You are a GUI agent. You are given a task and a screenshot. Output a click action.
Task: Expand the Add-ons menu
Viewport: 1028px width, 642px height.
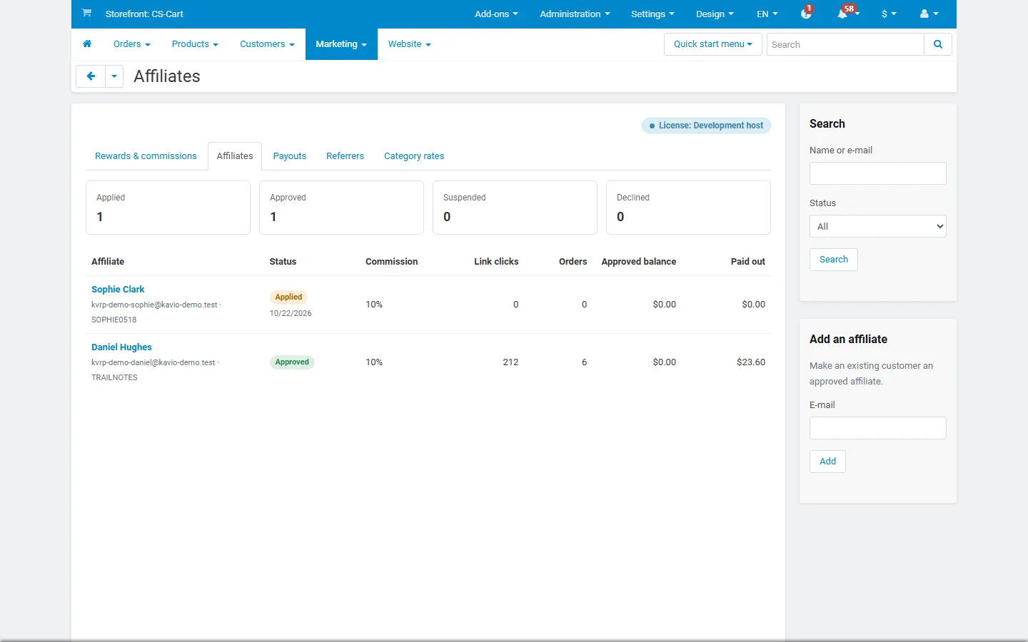click(x=496, y=14)
